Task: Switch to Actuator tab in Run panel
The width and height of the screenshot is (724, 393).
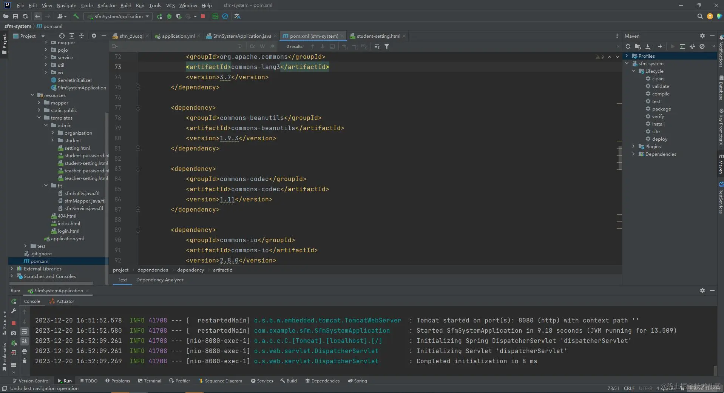Action: pos(62,301)
